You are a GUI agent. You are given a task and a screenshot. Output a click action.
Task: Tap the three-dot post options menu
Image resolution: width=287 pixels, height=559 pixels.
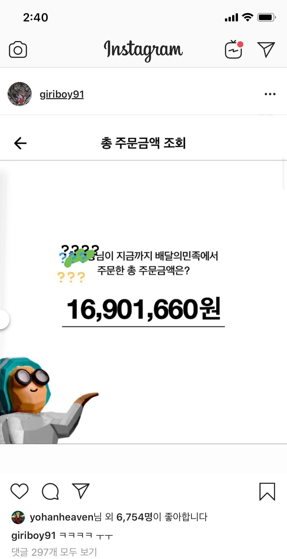pyautogui.click(x=270, y=94)
